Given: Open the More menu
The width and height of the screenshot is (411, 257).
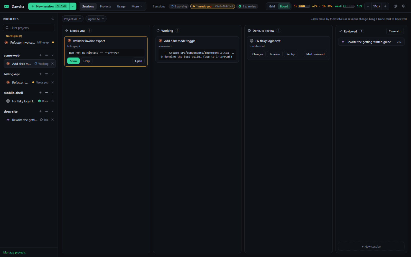Looking at the screenshot, I should 137,6.
